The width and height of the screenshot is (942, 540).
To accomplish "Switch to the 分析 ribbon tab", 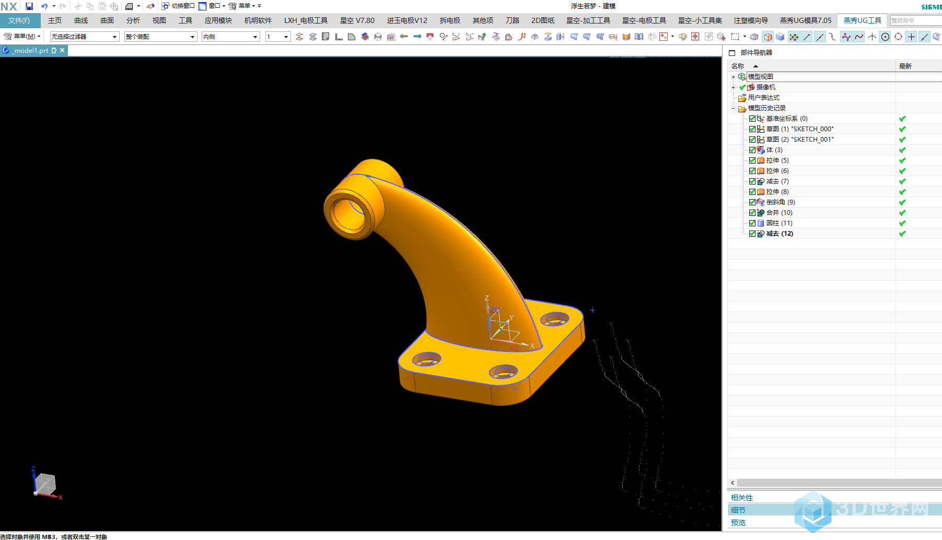I will tap(133, 20).
